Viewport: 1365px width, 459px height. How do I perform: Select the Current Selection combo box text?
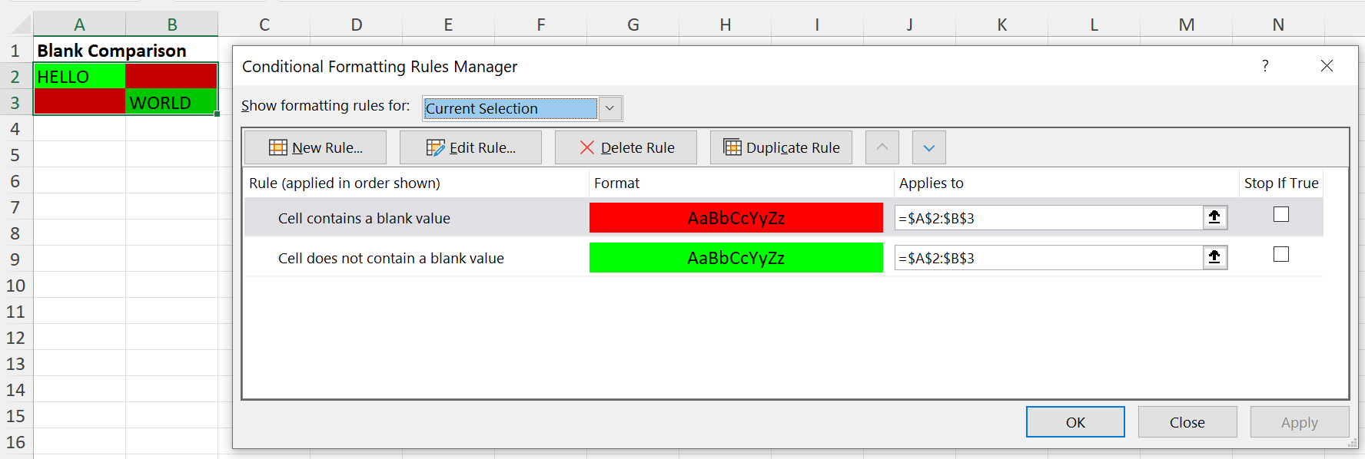[510, 108]
